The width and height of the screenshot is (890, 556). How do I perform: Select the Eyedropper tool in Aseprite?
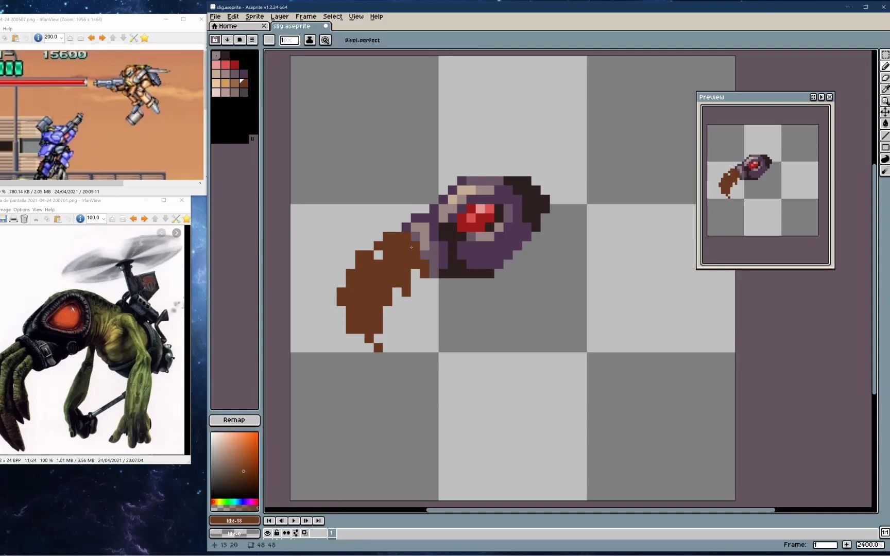(885, 89)
